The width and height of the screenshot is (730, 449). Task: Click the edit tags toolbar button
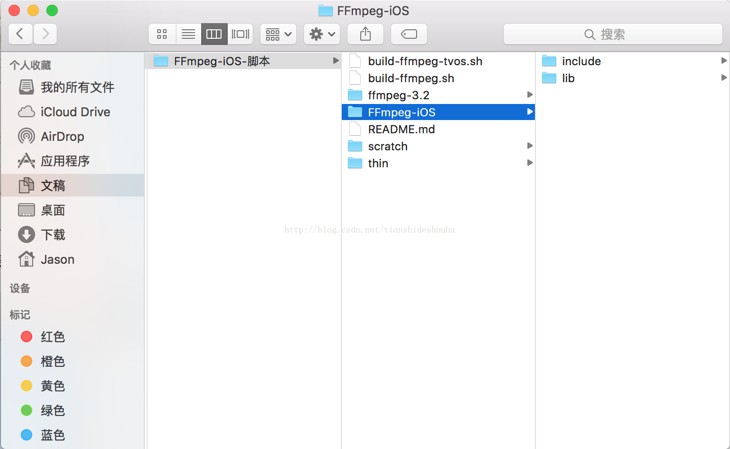[409, 34]
